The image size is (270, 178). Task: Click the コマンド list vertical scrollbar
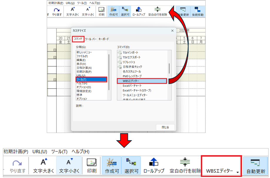[x=169, y=68]
